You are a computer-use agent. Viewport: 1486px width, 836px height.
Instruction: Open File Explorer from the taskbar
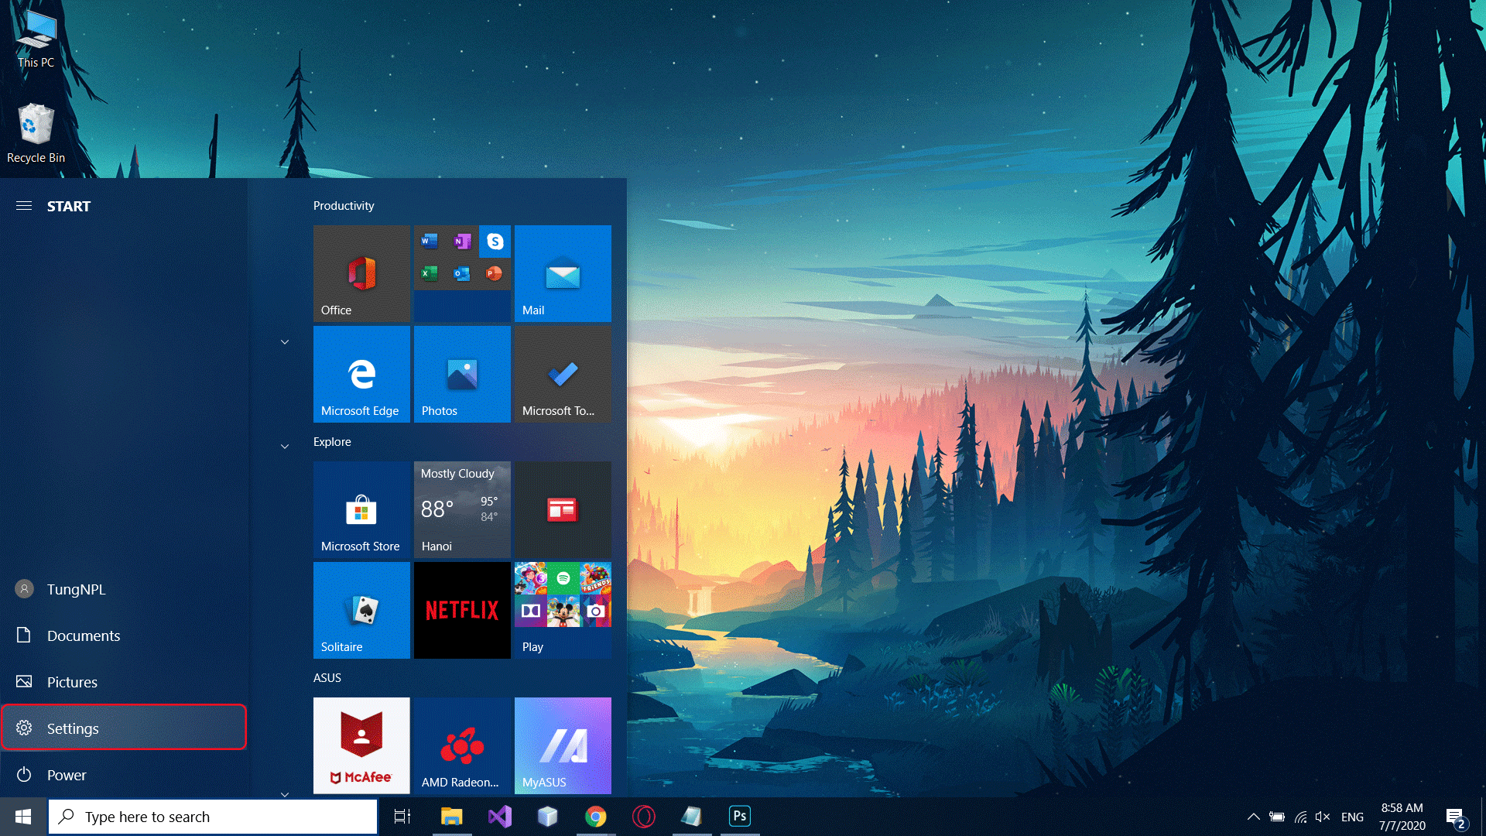point(451,817)
